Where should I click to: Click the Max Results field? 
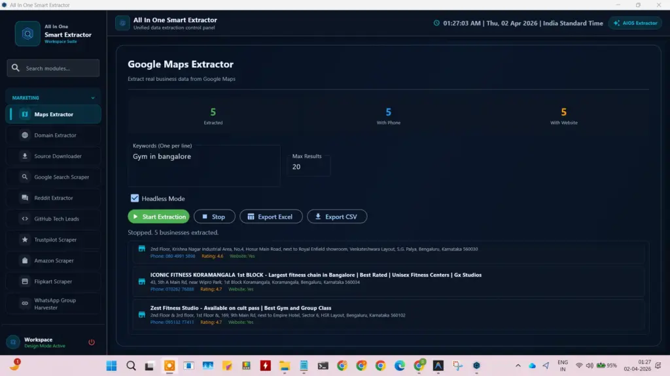point(309,166)
